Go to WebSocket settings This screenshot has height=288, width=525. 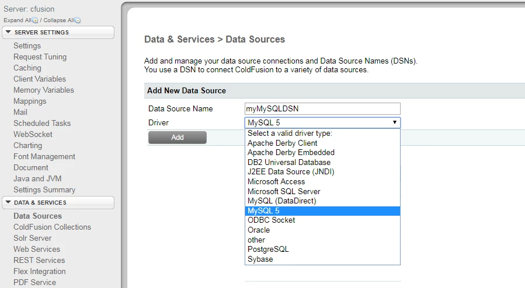pos(33,134)
